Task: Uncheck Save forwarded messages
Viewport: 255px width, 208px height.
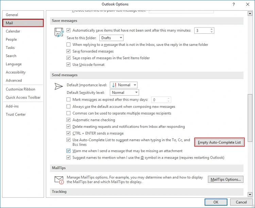Action: tap(69, 51)
